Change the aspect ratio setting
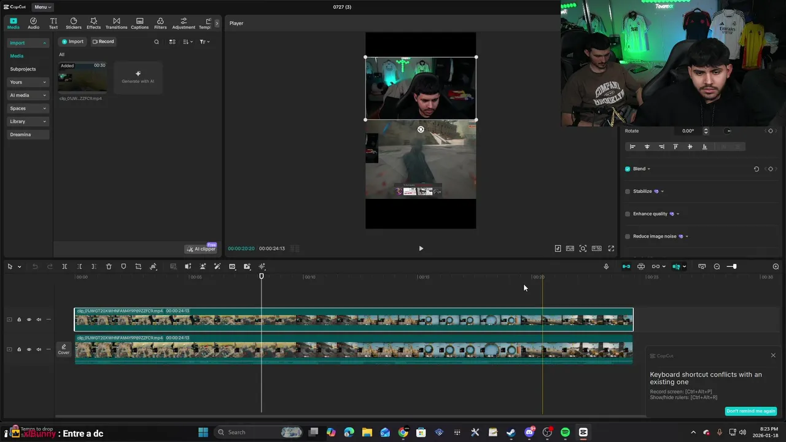 tap(596, 249)
